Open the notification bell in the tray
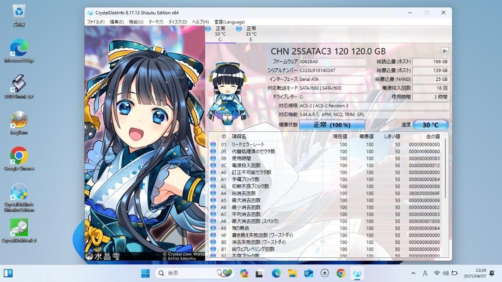The image size is (502, 282). point(492,273)
